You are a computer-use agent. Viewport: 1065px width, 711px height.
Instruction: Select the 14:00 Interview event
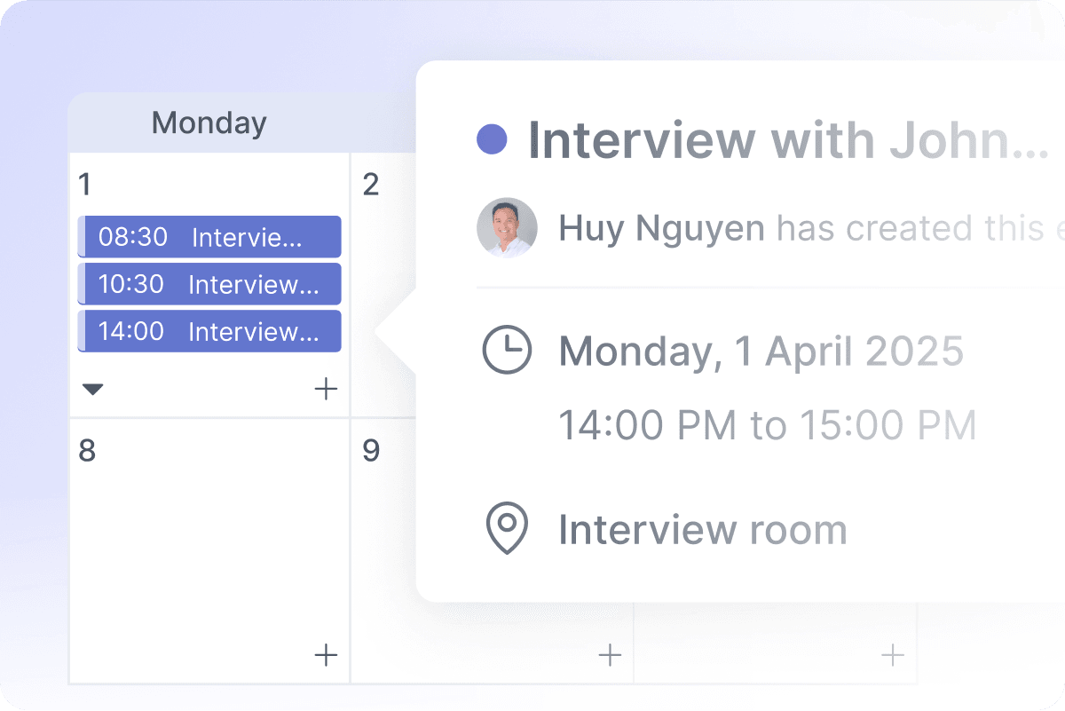209,332
